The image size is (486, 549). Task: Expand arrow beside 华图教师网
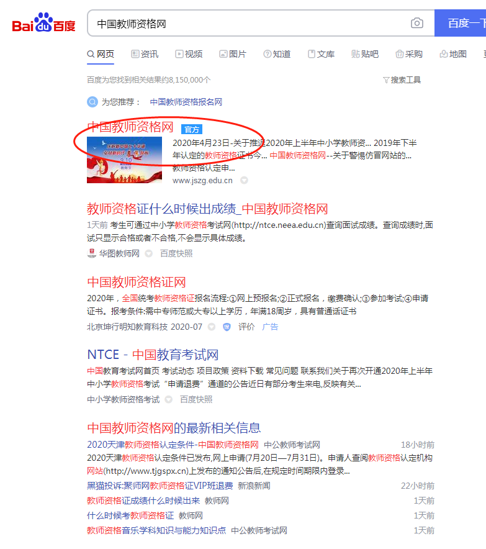pos(149,253)
